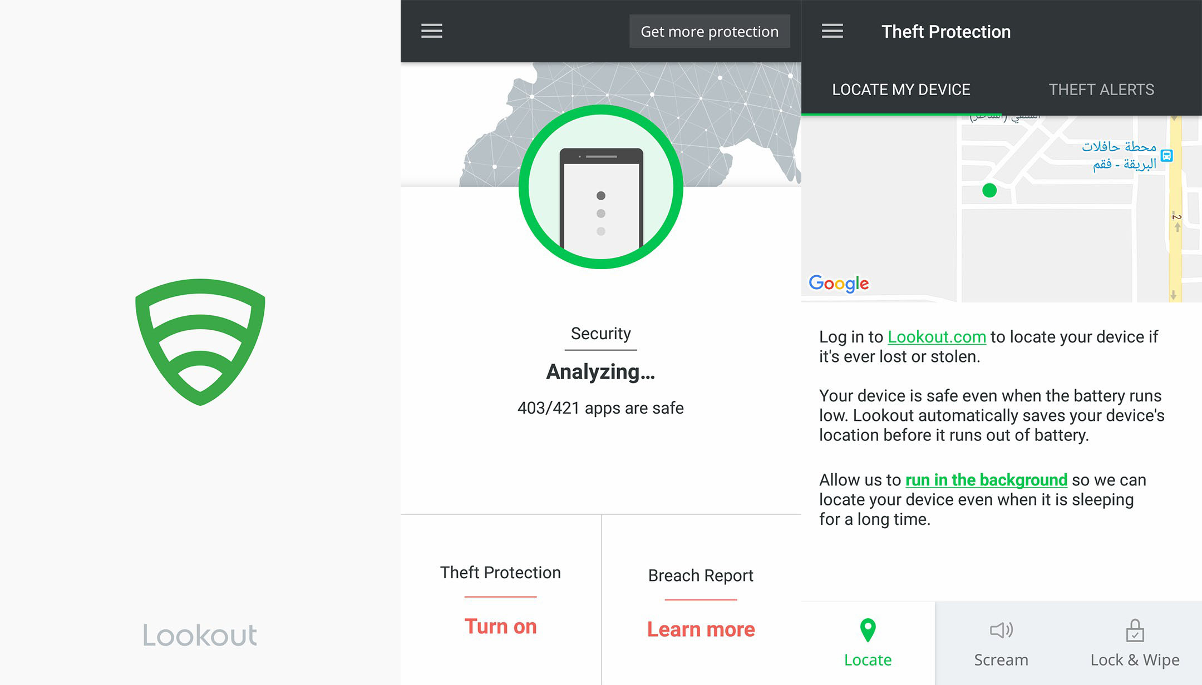The image size is (1202, 685).
Task: Open the hamburger menu beside Get more protection
Action: 431,31
